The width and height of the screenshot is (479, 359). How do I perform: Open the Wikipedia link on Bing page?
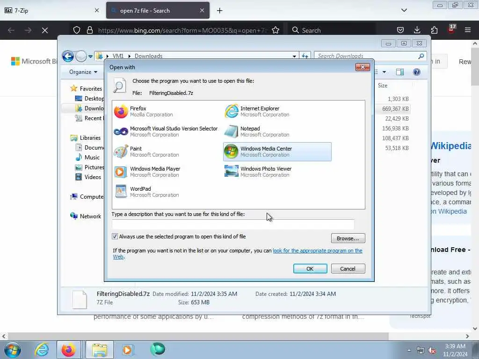point(451,146)
